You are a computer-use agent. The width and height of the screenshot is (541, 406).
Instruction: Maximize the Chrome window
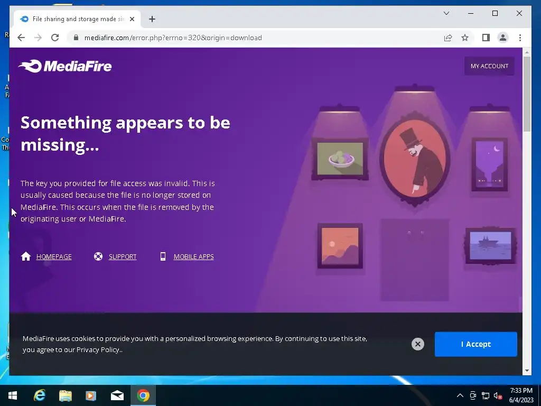[495, 13]
